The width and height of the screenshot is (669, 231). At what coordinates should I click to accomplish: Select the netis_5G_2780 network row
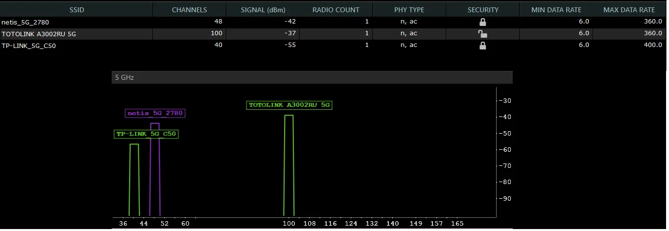(x=333, y=22)
